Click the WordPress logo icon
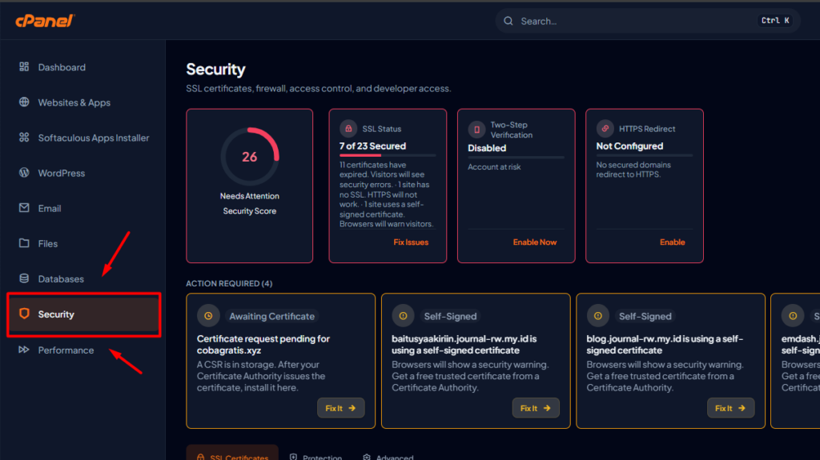The image size is (820, 460). (24, 173)
